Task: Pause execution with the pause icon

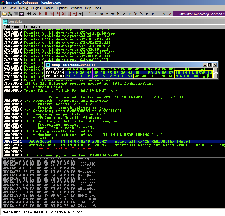Action: coord(46,14)
